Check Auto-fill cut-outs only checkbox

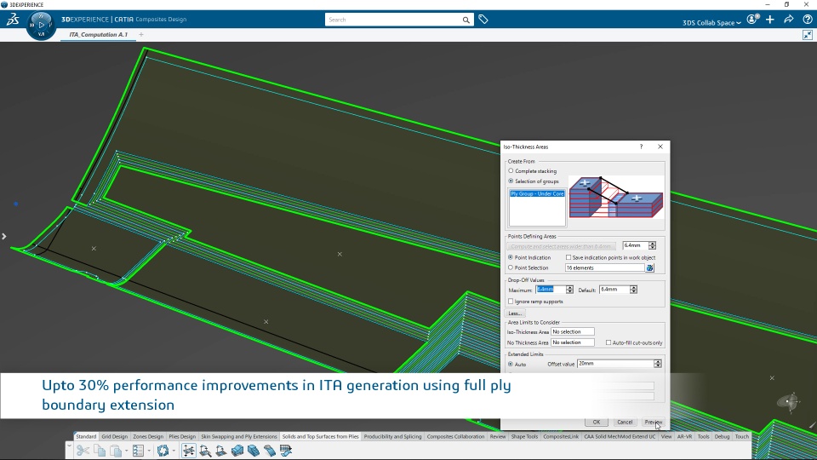click(x=608, y=342)
